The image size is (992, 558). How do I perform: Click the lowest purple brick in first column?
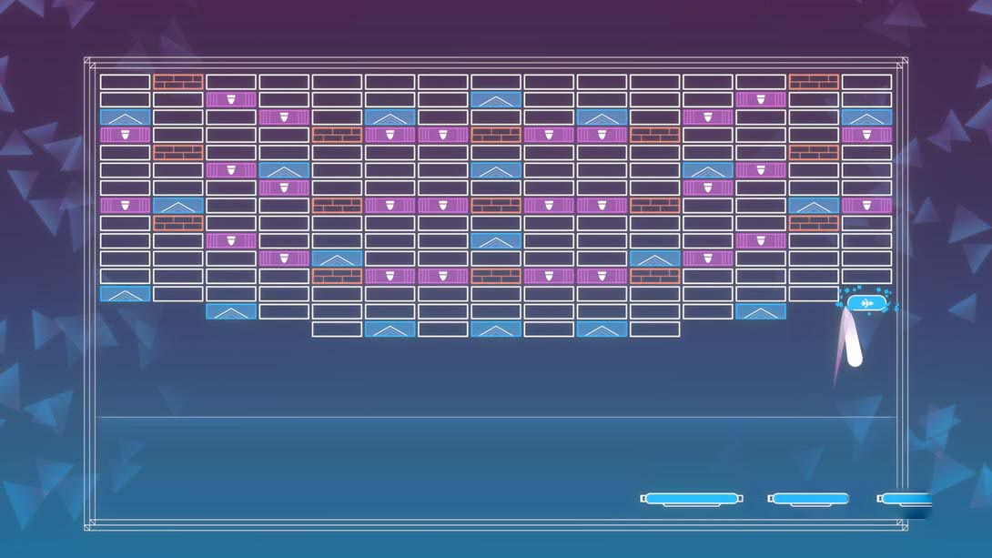(125, 206)
